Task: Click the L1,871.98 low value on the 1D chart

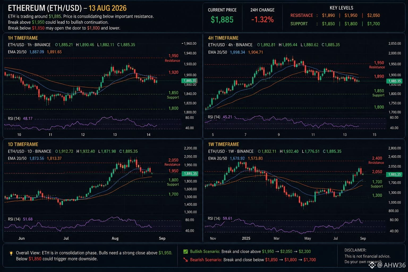Action: [107, 151]
